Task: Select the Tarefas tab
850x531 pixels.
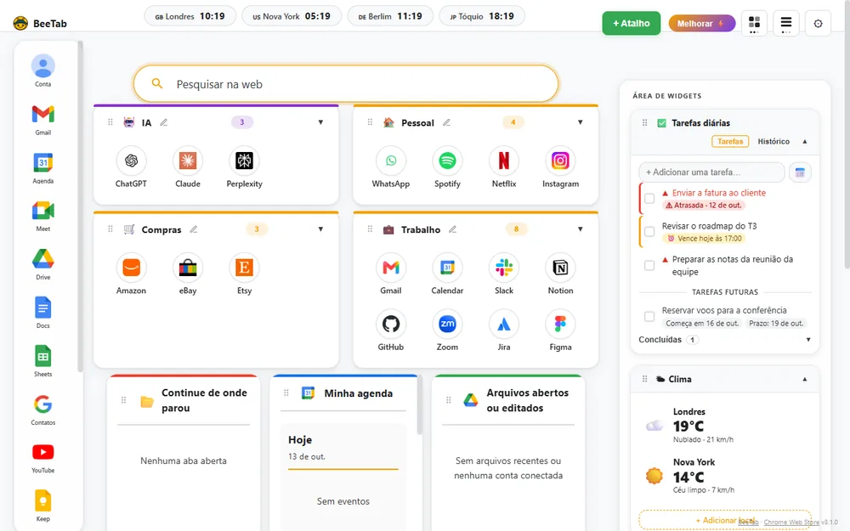Action: (730, 141)
